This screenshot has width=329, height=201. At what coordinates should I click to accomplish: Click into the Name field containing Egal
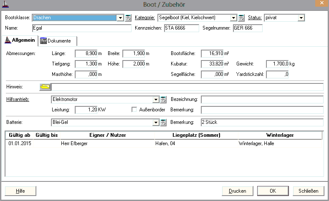[81, 28]
